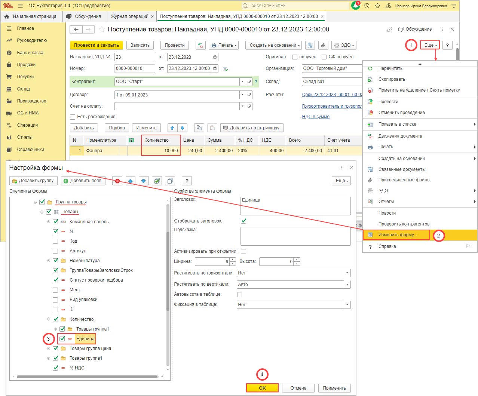Uncheck all elements icon in Настройка формы
Image resolution: width=478 pixels, height=396 pixels.
tap(170, 181)
